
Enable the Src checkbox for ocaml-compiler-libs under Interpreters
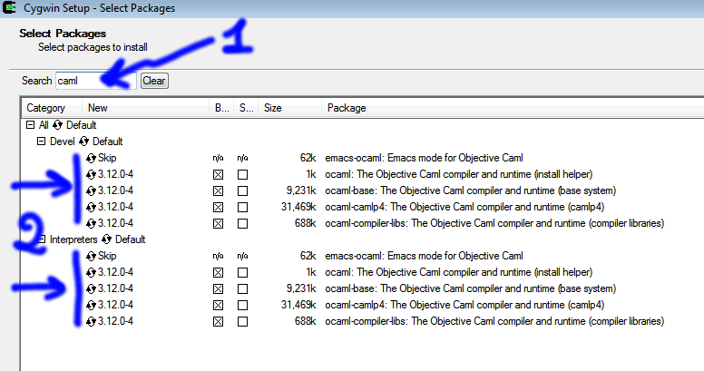coord(242,322)
